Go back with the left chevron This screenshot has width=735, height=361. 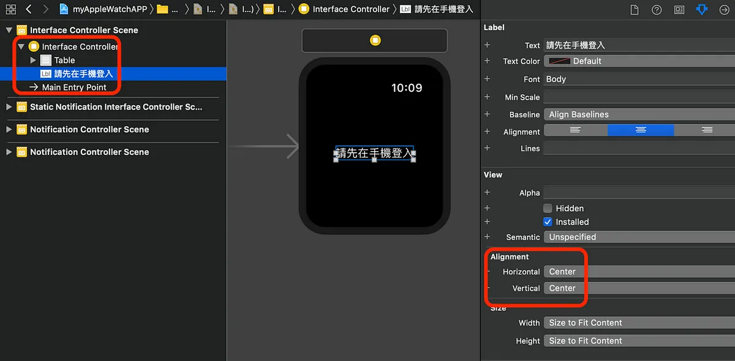[x=28, y=9]
